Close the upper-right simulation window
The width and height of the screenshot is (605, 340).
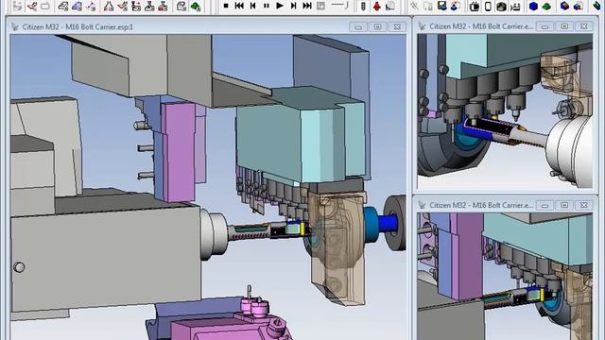(584, 26)
